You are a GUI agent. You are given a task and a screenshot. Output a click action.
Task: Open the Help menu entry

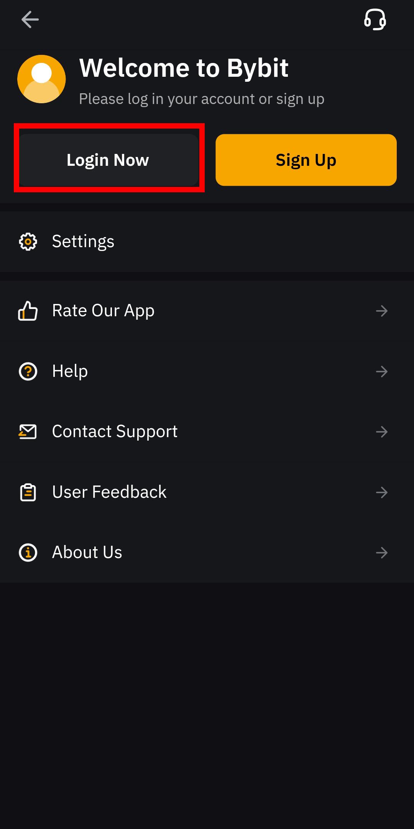click(70, 372)
